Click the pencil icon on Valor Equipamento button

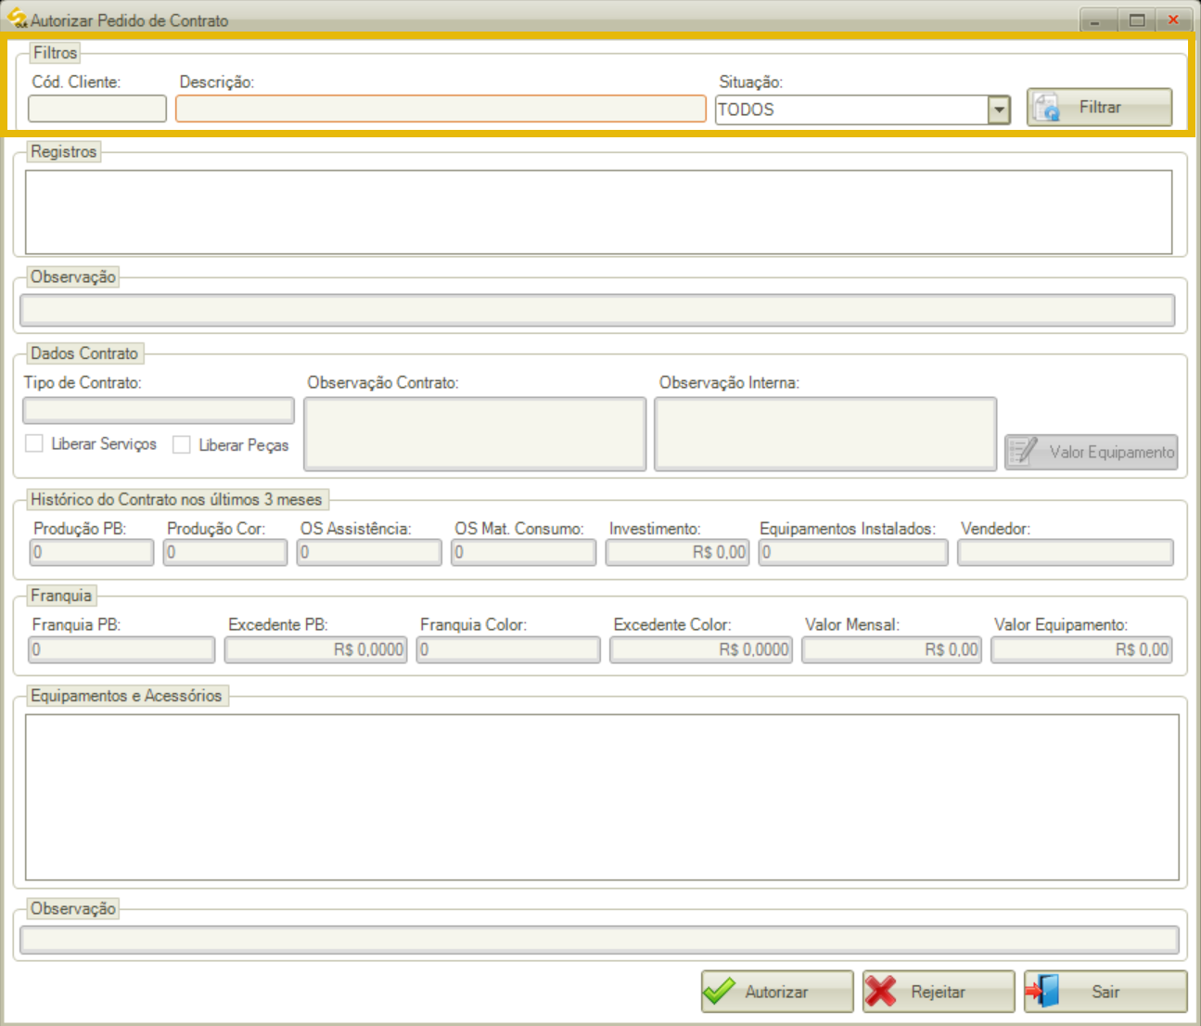coord(1023,451)
